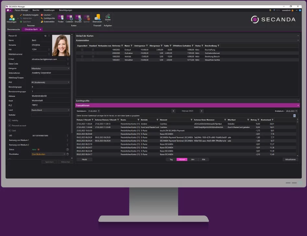Image resolution: width=307 pixels, height=236 pixels.
Task: Filter the Betrag column
Action: 258,120
